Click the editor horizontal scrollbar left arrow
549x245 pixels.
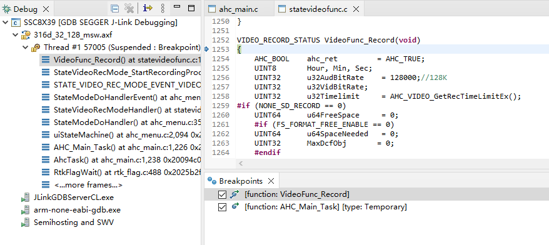(241, 163)
